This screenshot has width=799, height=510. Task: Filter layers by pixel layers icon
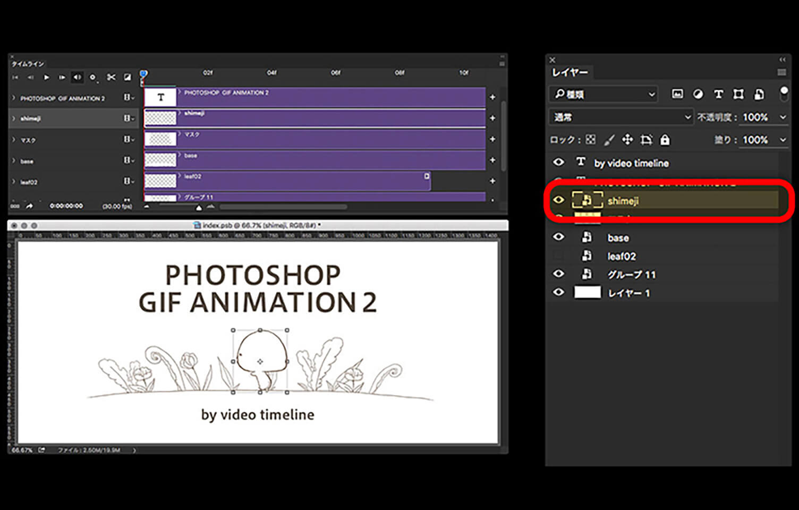coord(677,94)
